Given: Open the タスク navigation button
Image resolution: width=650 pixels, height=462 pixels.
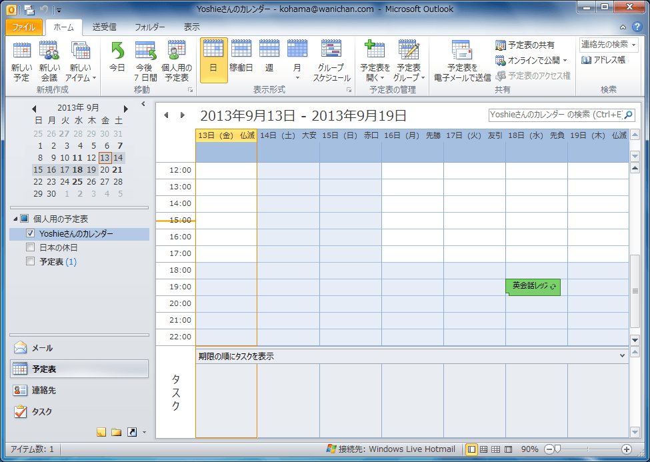Looking at the screenshot, I should [x=79, y=411].
